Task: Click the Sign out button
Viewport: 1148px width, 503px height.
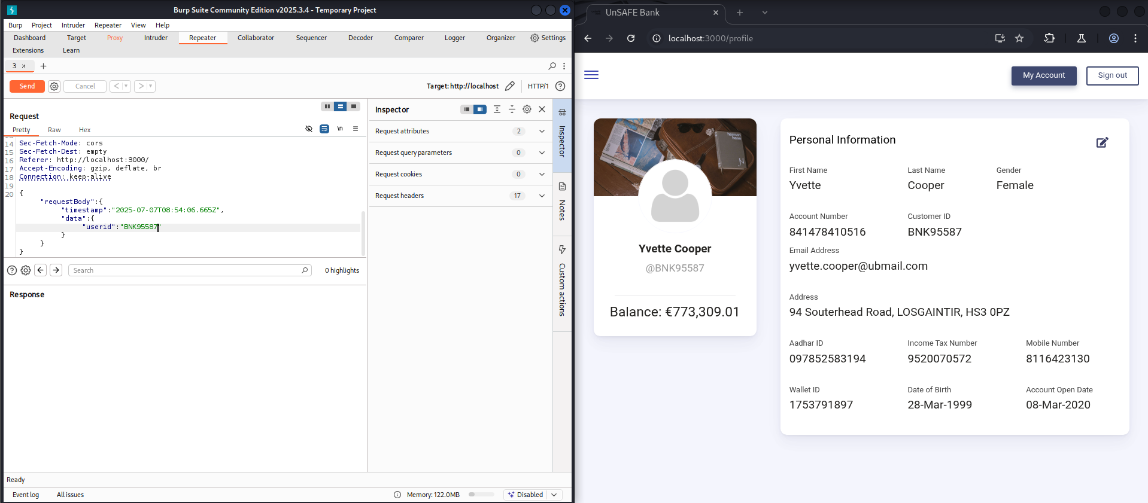Action: click(1111, 75)
